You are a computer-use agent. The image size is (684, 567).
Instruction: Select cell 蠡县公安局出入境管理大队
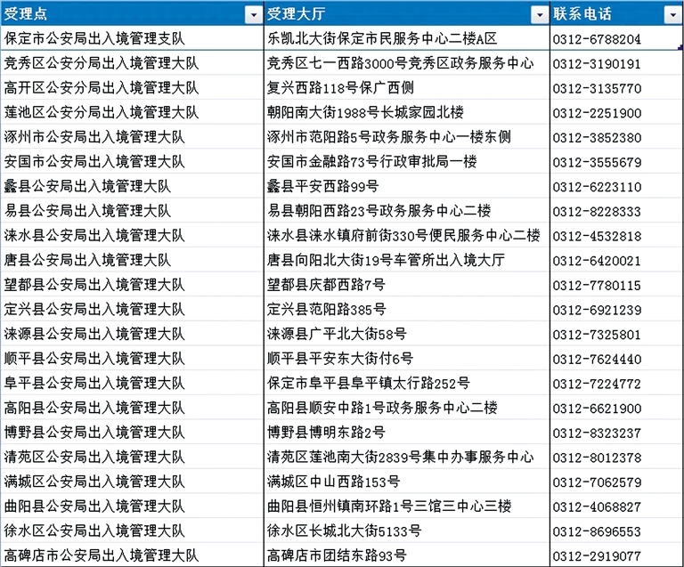tap(132, 186)
